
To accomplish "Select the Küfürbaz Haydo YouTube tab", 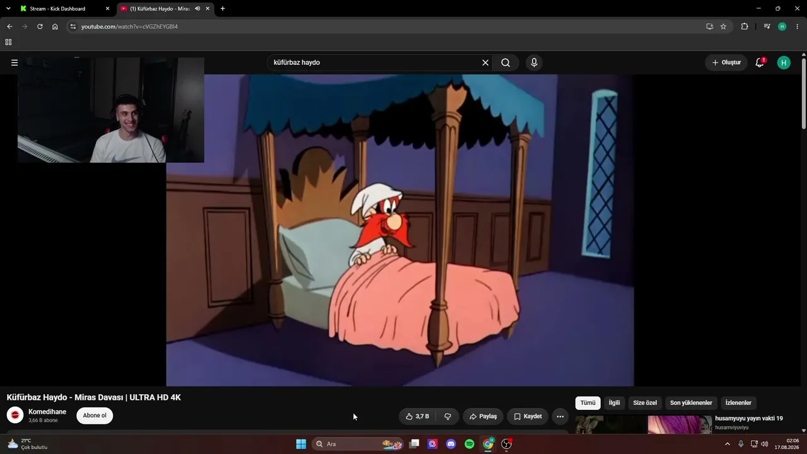I will tap(159, 9).
